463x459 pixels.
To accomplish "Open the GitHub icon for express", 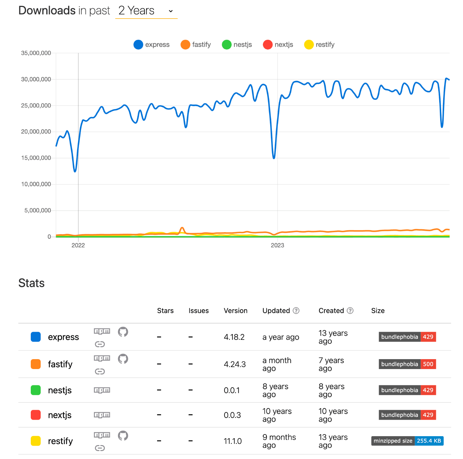I will 123,332.
